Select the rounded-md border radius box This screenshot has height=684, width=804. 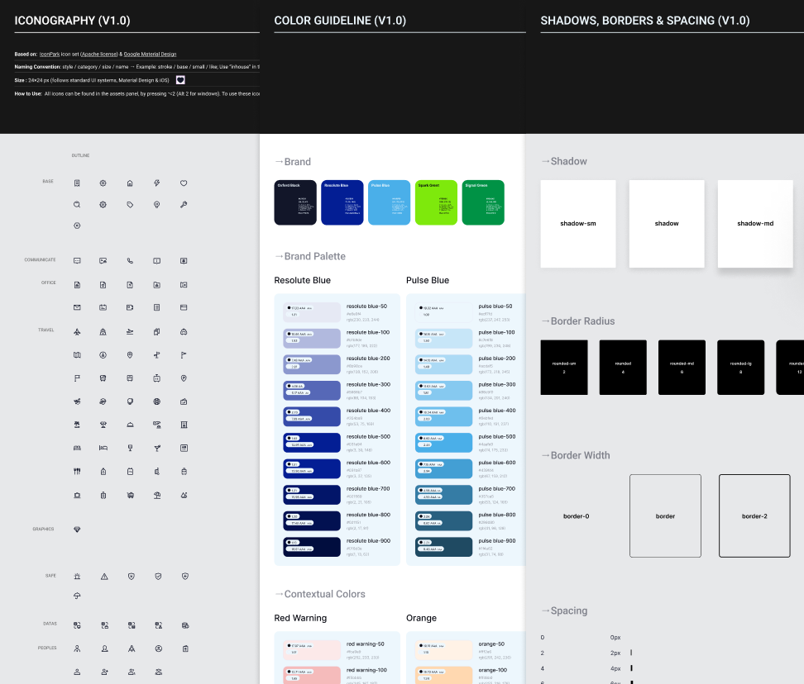point(682,368)
